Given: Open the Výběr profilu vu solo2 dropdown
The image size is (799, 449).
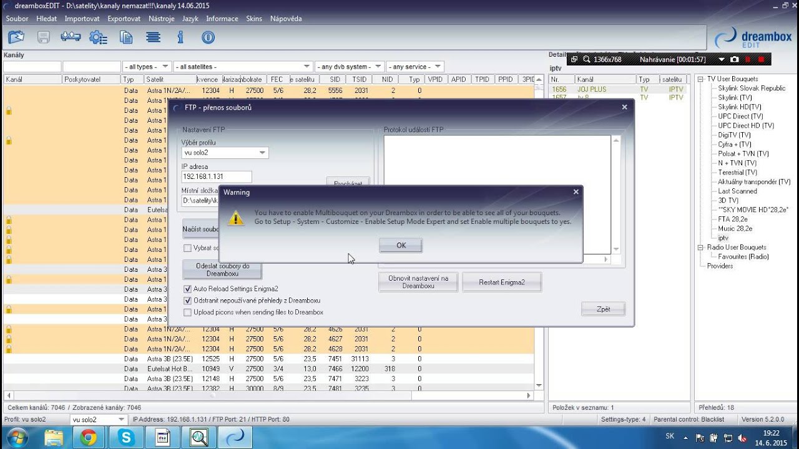Looking at the screenshot, I should [263, 153].
